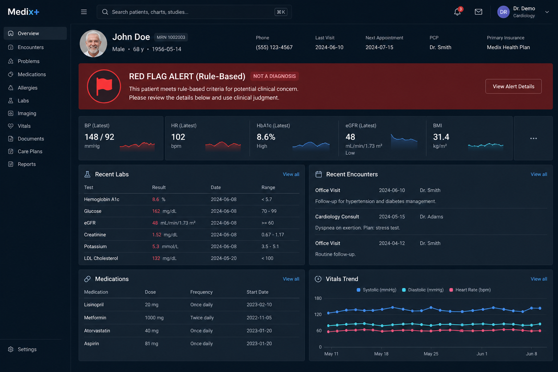Toggle the Diastolic legend swatch
Screen dimensions: 558x372
[404, 290]
